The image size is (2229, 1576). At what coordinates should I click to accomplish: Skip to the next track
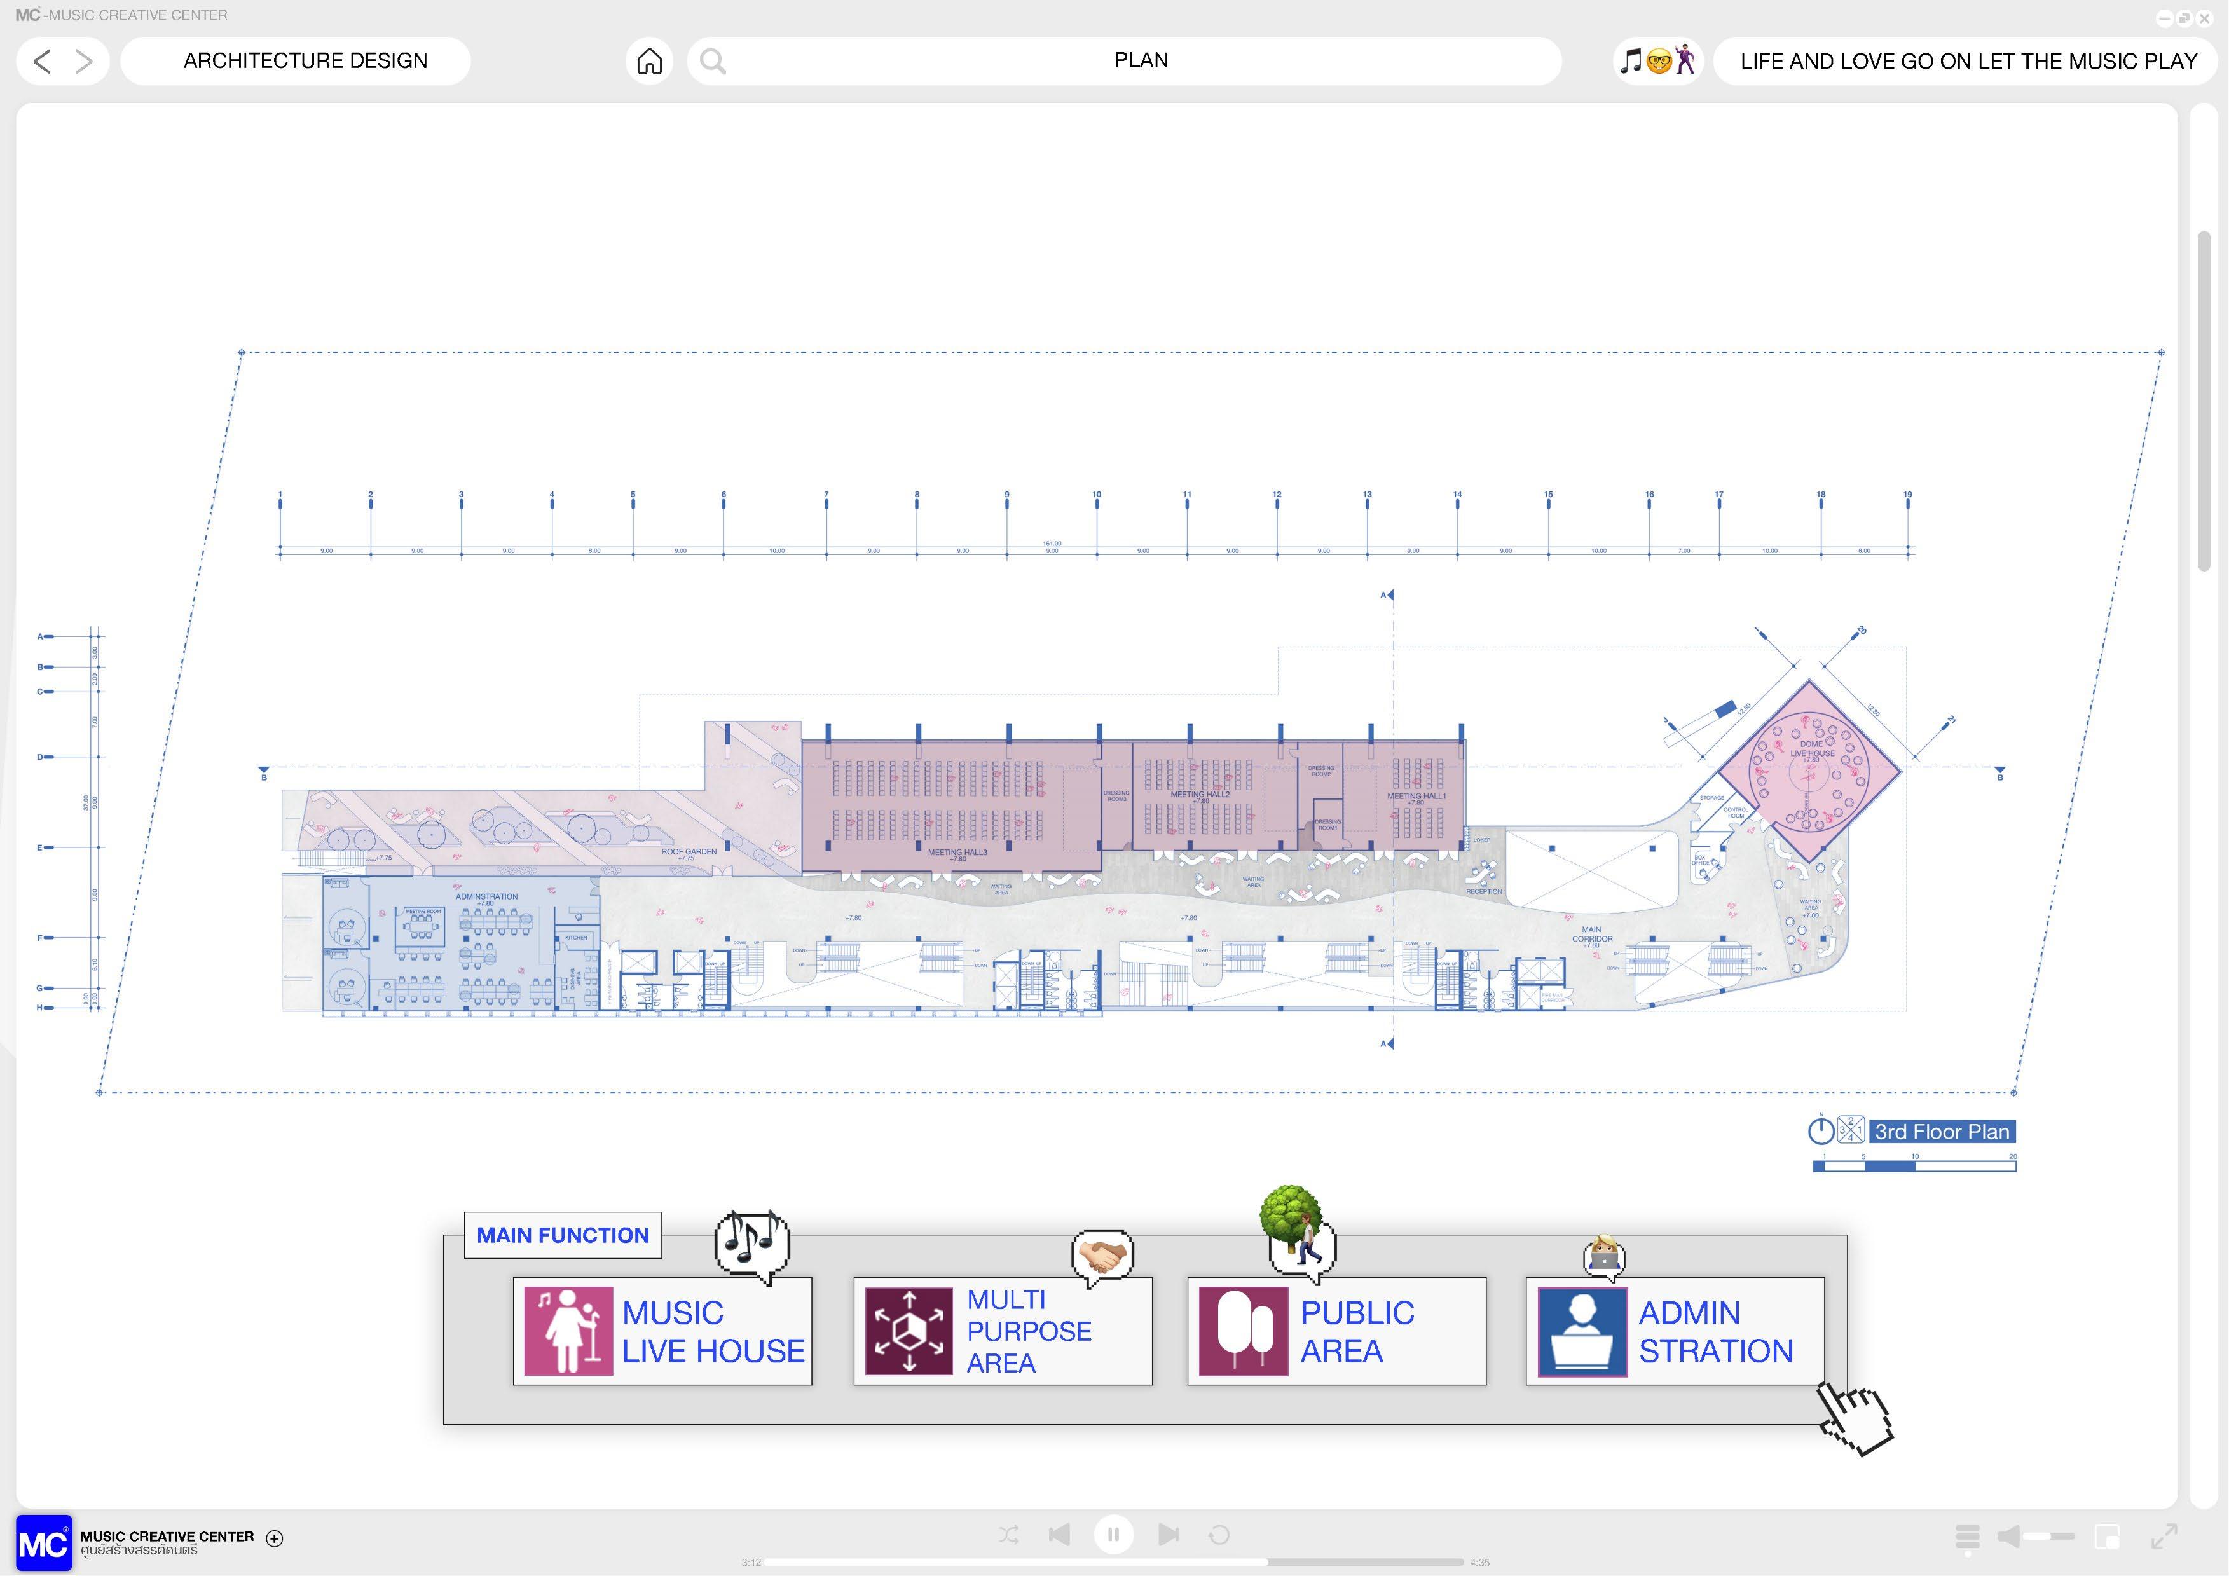tap(1169, 1535)
